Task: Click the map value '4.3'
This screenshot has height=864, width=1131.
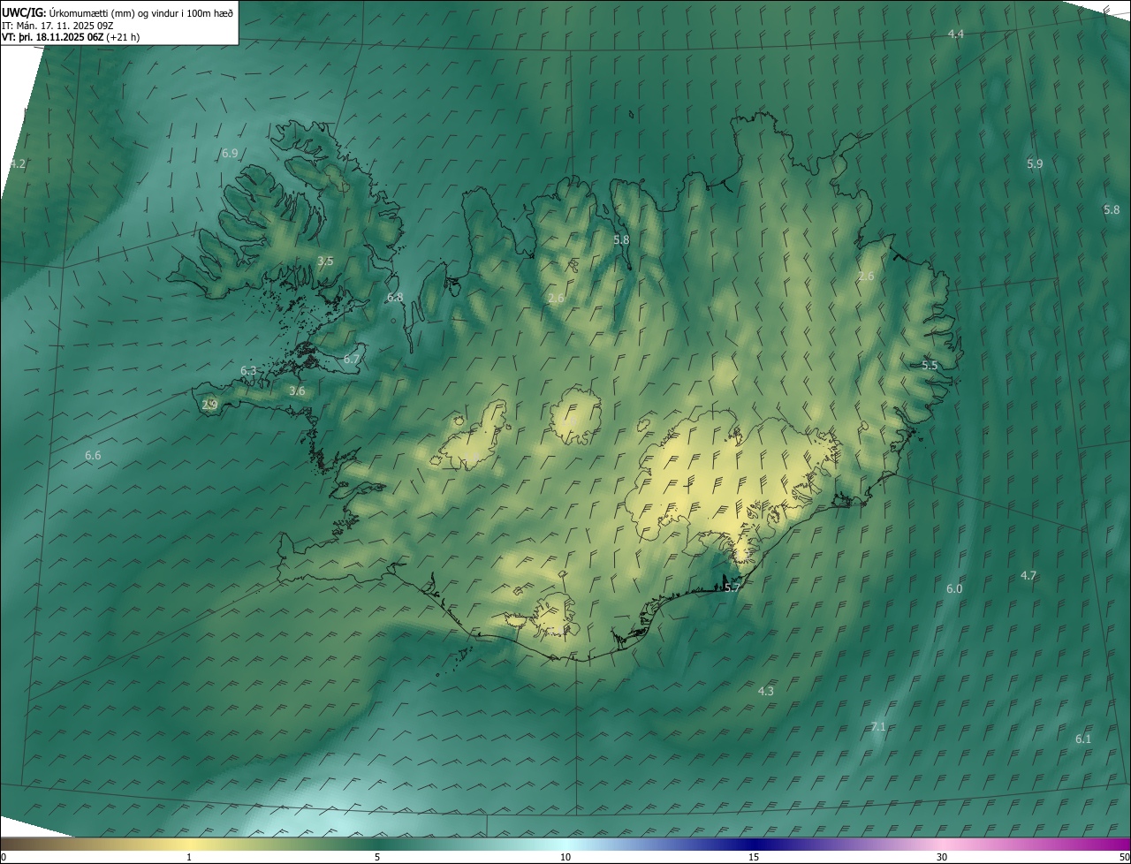Action: (766, 691)
